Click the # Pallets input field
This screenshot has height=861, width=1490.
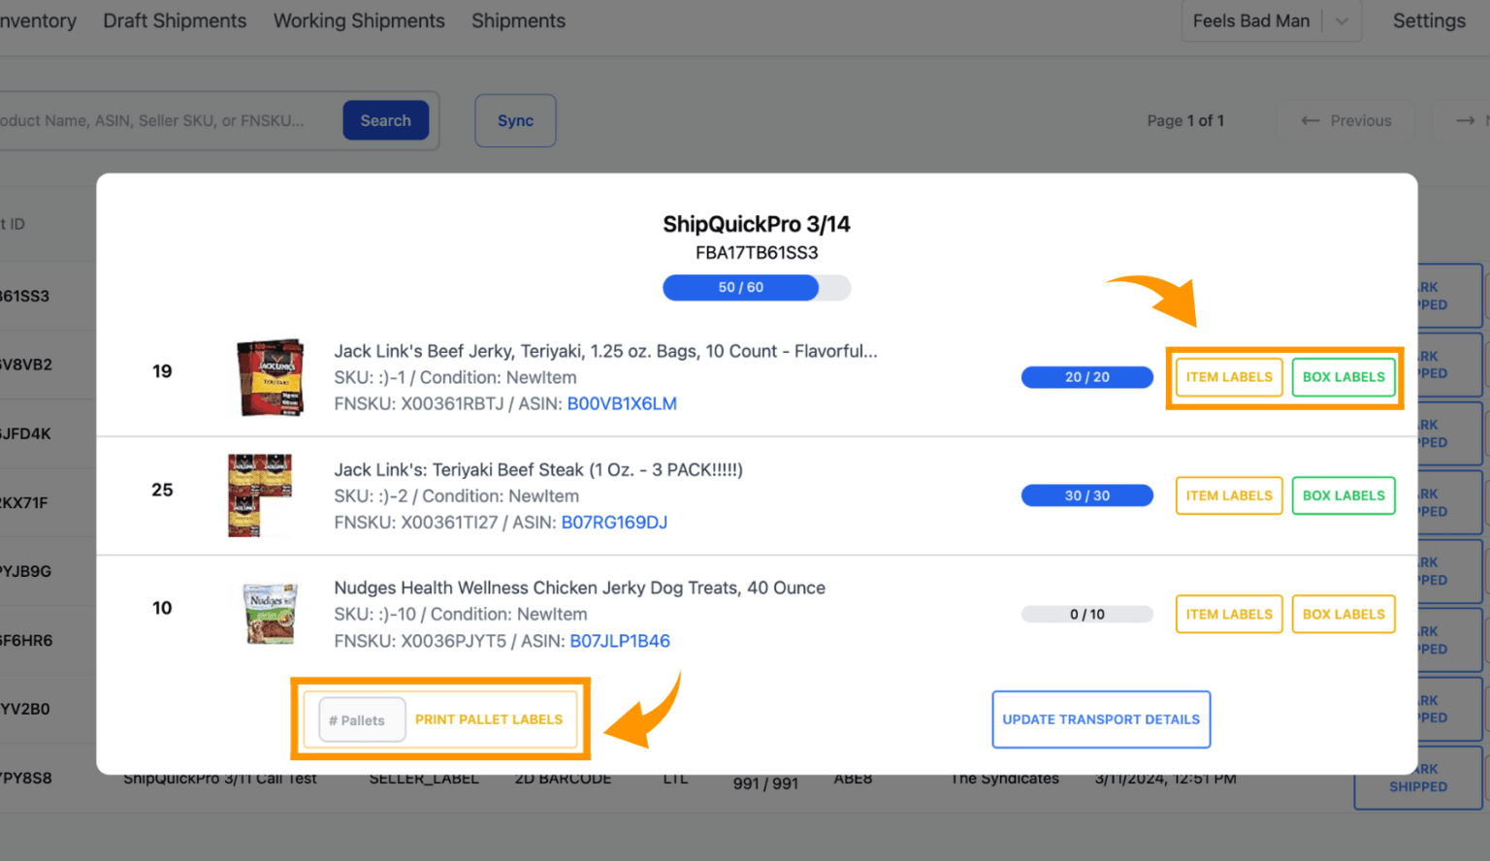[x=362, y=720]
